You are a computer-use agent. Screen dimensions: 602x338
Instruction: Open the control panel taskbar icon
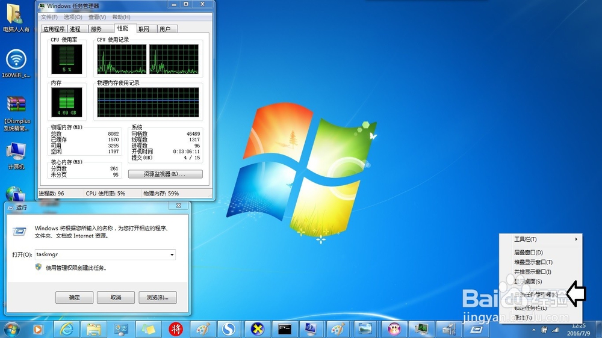click(122, 329)
